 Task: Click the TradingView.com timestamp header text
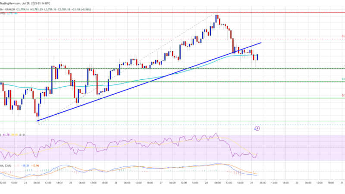[x=25, y=3]
